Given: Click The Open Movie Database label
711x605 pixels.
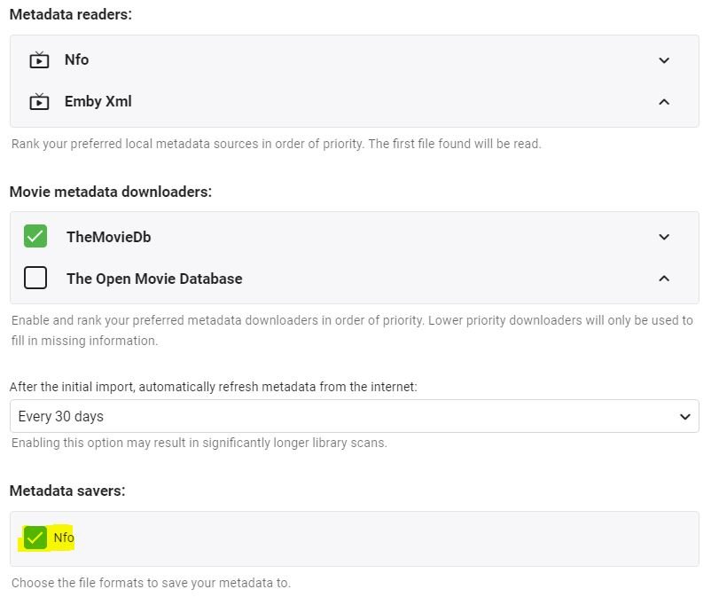Looking at the screenshot, I should click(x=154, y=279).
